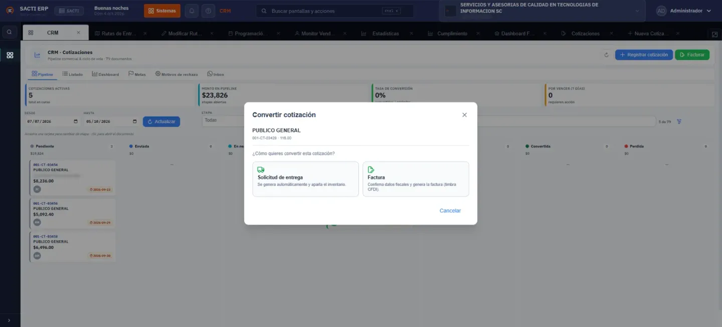Close the CRM tab

(78, 32)
